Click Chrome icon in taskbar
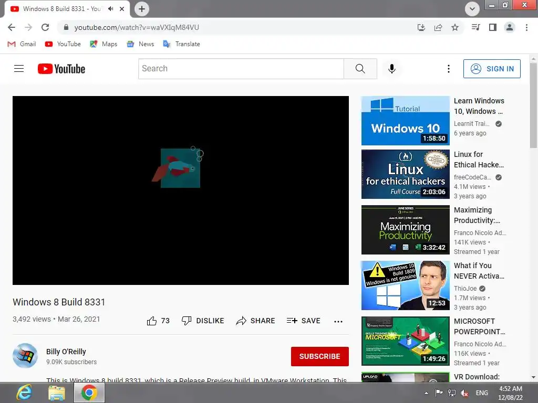Image resolution: width=538 pixels, height=403 pixels. (x=89, y=393)
